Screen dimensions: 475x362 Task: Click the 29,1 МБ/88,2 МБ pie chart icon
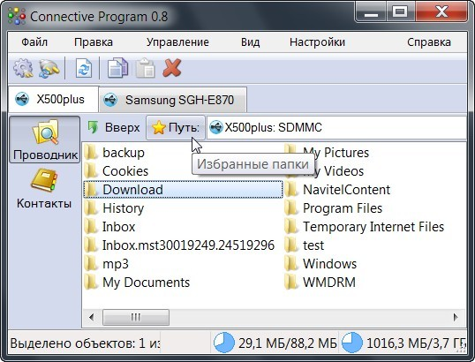[224, 343]
